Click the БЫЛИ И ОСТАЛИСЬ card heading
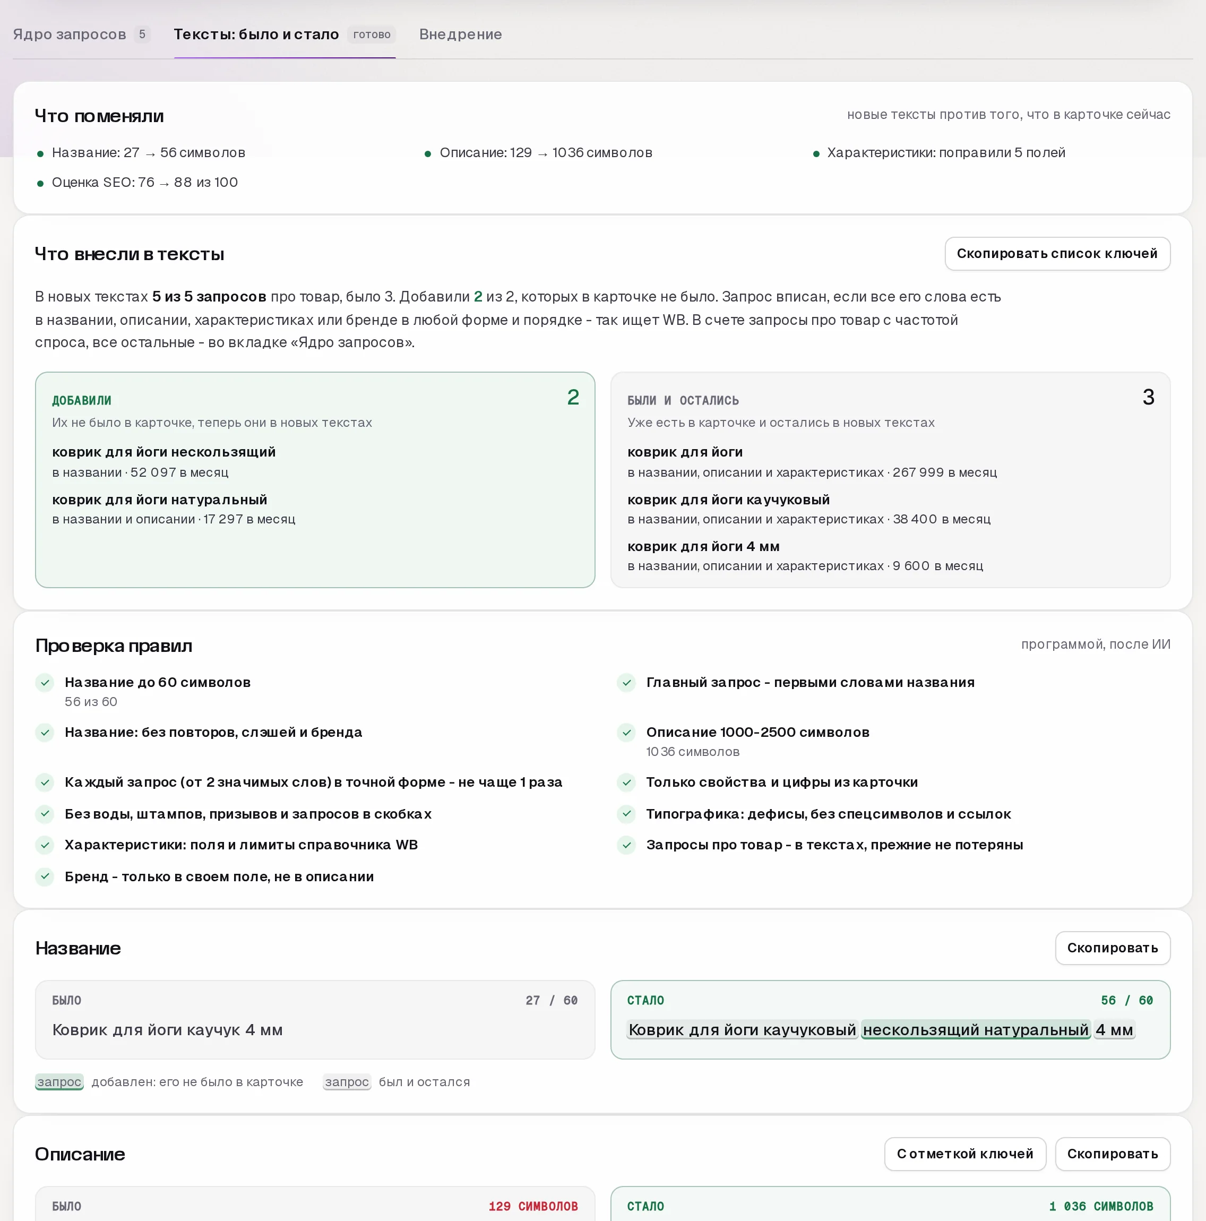The height and width of the screenshot is (1221, 1206). pyautogui.click(x=683, y=401)
